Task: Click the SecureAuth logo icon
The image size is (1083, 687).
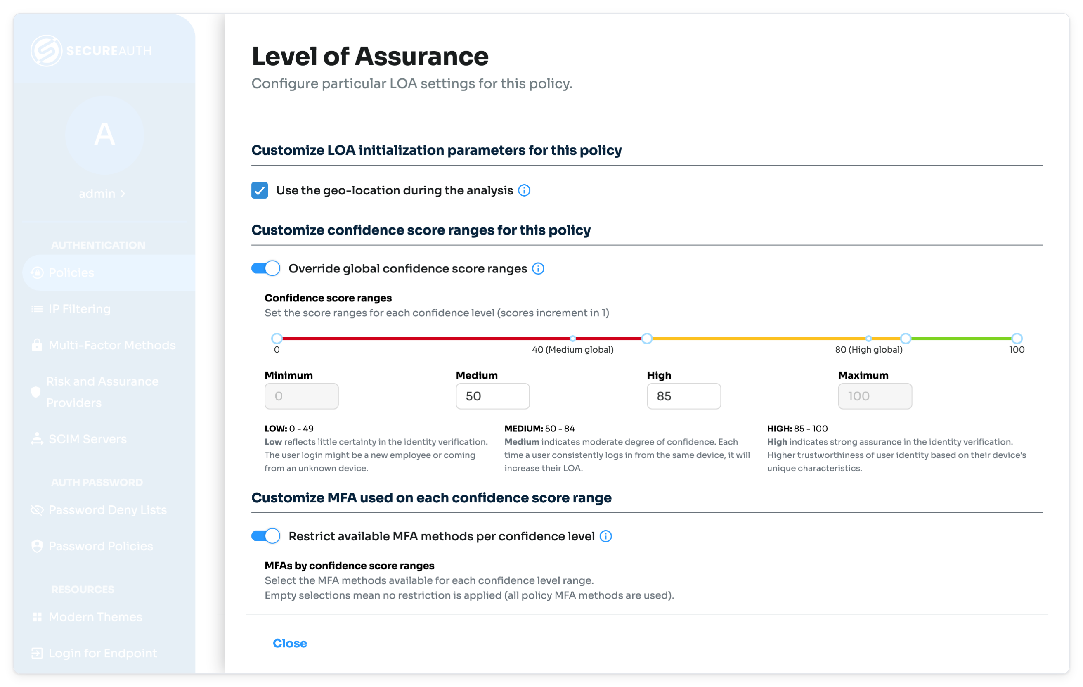Action: click(x=46, y=50)
